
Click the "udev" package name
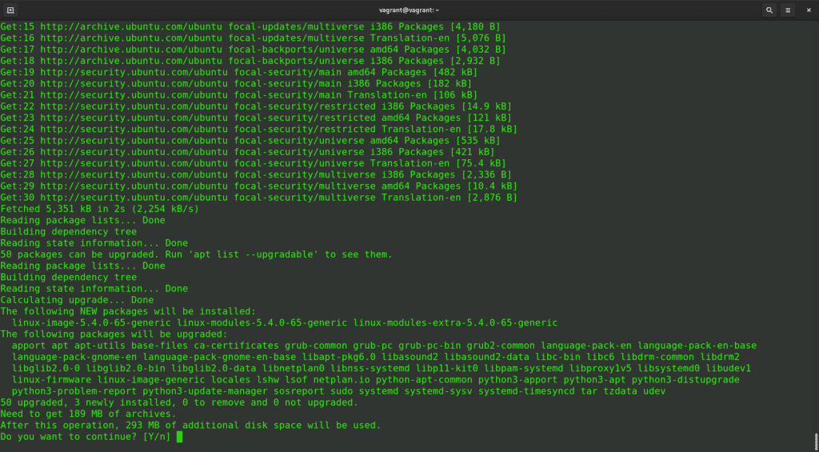click(654, 391)
